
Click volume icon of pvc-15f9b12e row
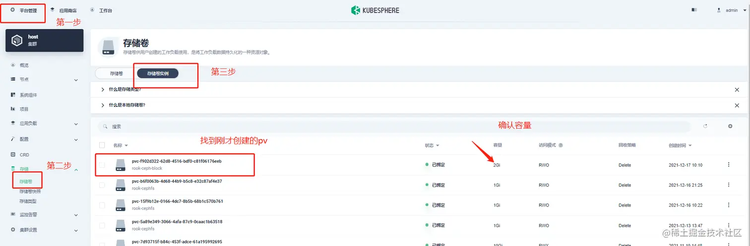(x=121, y=205)
